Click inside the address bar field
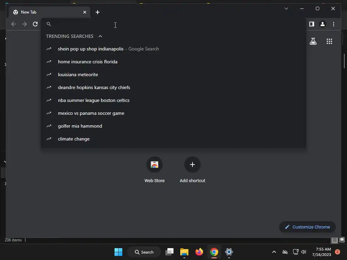The image size is (347, 260). pos(173,24)
